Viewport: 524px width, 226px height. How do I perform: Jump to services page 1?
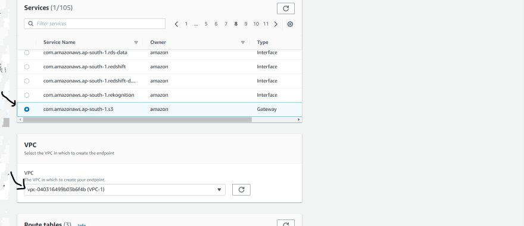186,24
